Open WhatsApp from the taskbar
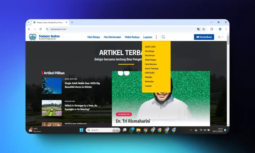The image size is (255, 153). pyautogui.click(x=132, y=130)
